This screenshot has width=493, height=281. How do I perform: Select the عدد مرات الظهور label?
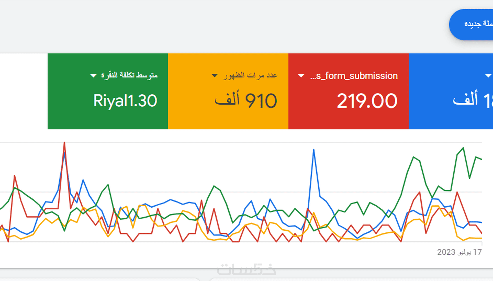(250, 75)
